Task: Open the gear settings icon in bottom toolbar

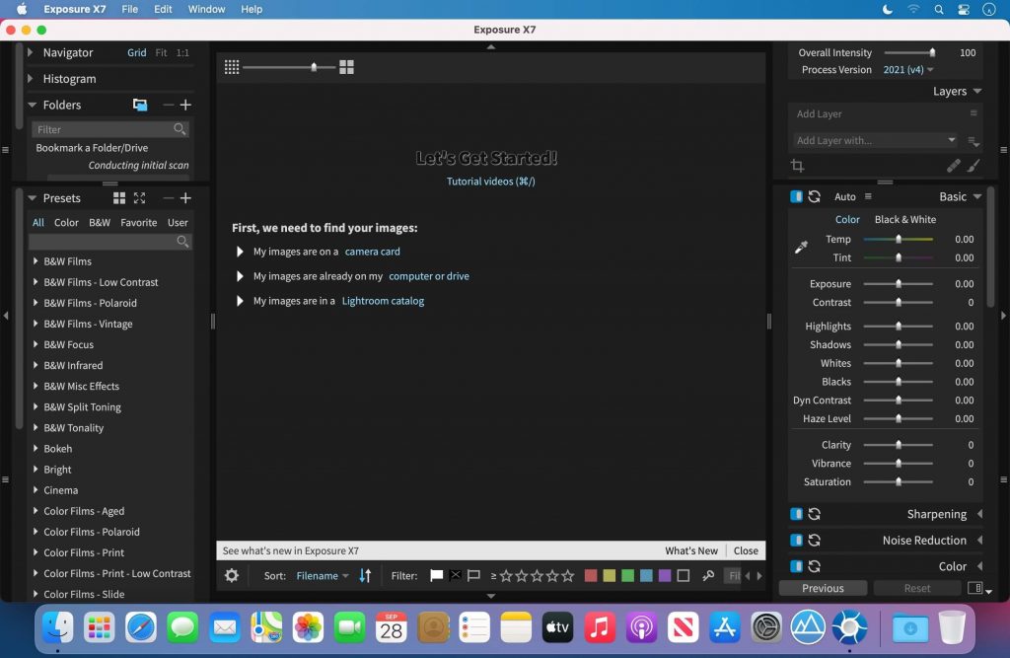Action: pyautogui.click(x=232, y=575)
